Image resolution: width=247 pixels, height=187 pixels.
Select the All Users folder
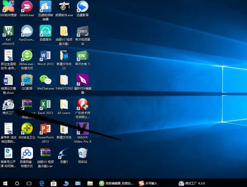[64, 107]
